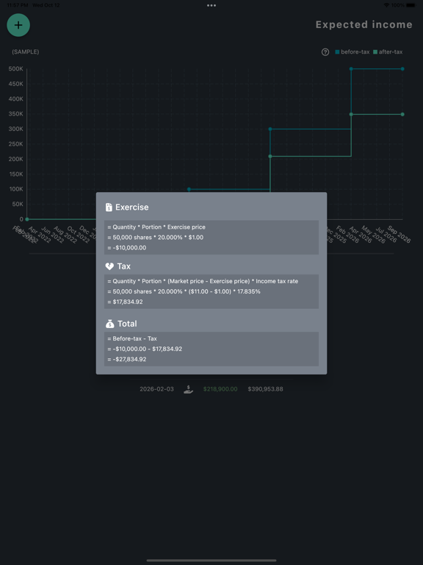Click before-tax data point at 300K
This screenshot has width=423, height=565.
tap(270, 129)
